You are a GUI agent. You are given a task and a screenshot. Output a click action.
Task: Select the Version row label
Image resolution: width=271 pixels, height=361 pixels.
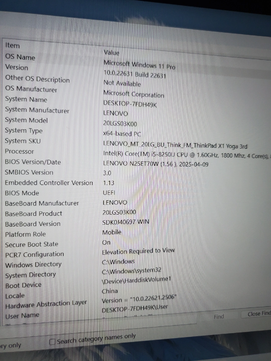17,67
